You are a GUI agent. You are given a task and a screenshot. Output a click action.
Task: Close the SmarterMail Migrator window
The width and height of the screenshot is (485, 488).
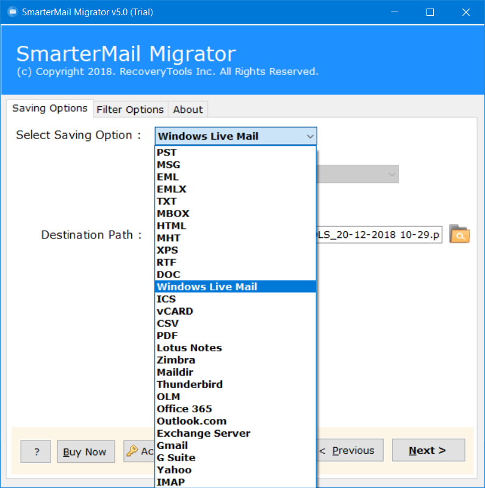pyautogui.click(x=465, y=12)
